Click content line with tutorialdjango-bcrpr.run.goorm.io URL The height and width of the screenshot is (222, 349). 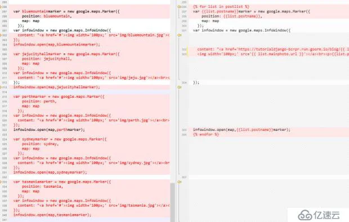coord(273,49)
